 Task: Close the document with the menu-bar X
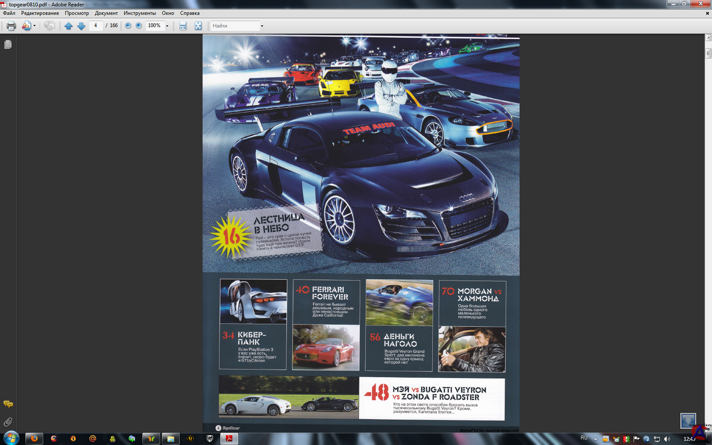(707, 13)
